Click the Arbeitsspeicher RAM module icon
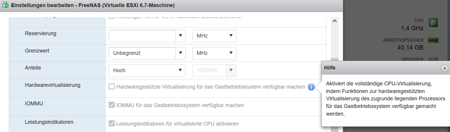The height and width of the screenshot is (132, 450). 433,40
